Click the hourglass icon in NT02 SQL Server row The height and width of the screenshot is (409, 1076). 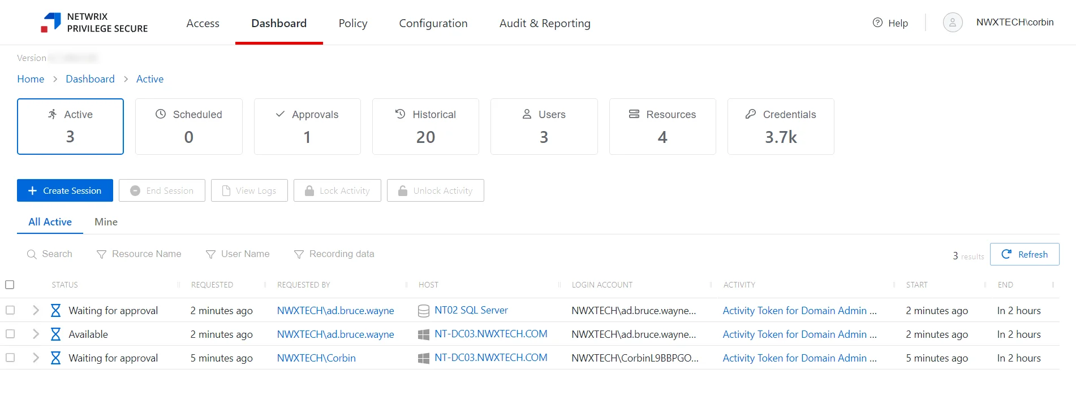(x=55, y=311)
